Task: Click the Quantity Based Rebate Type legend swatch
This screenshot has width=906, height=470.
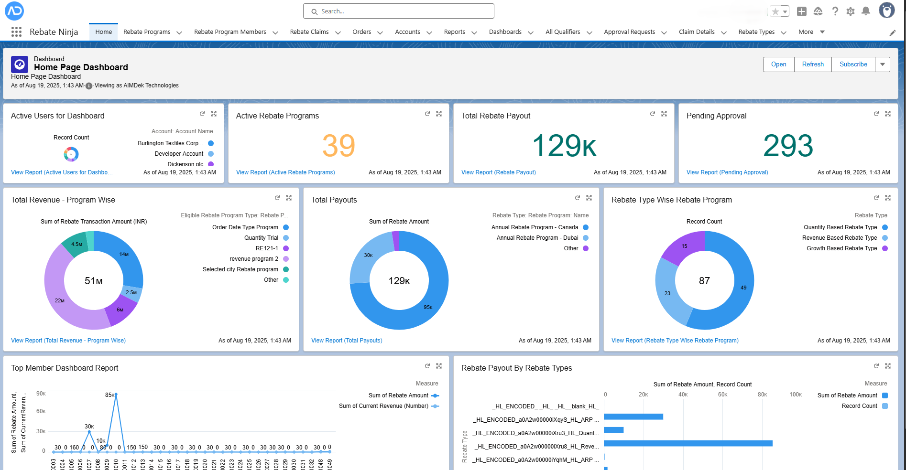Action: click(885, 227)
